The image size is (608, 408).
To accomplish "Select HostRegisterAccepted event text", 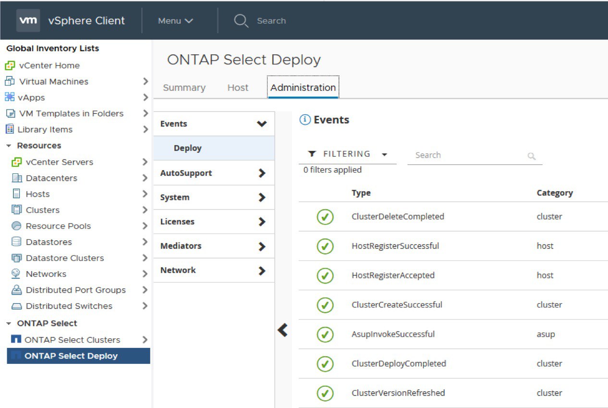I will [393, 275].
